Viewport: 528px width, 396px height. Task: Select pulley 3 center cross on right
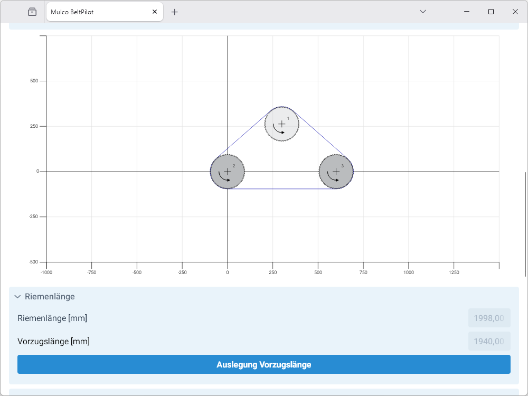click(336, 172)
